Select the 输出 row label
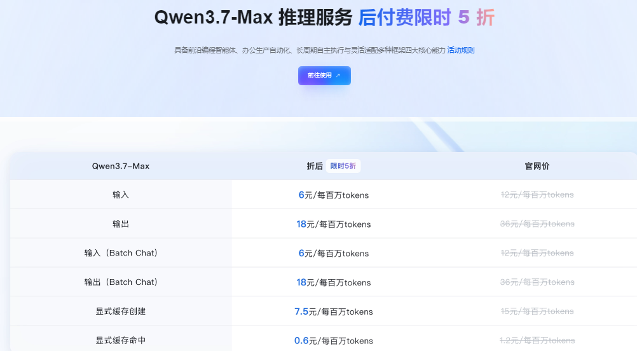 point(121,224)
